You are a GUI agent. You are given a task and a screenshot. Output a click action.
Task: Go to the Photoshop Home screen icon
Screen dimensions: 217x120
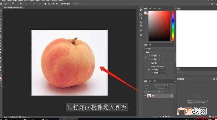pos(1,4)
